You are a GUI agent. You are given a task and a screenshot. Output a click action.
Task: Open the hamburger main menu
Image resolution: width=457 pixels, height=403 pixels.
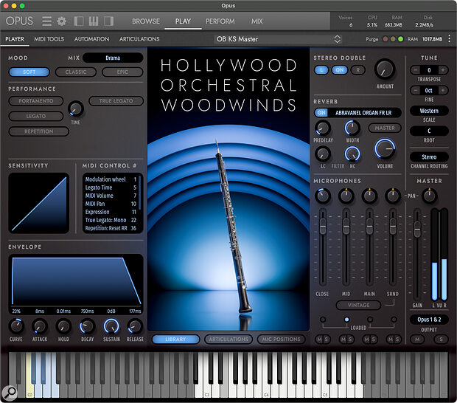click(x=46, y=21)
